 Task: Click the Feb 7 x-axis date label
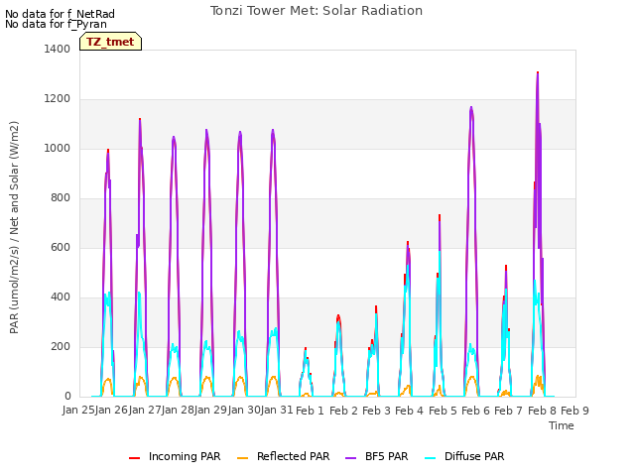tap(509, 411)
